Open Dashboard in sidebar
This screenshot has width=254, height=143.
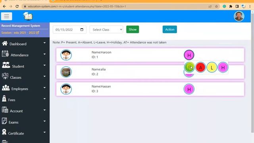[18, 44]
